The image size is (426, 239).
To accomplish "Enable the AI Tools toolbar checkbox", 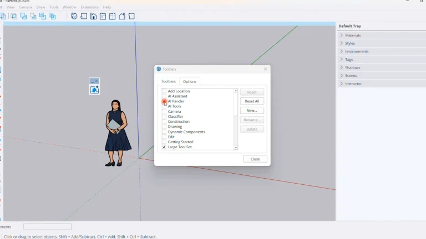I will tap(164, 106).
